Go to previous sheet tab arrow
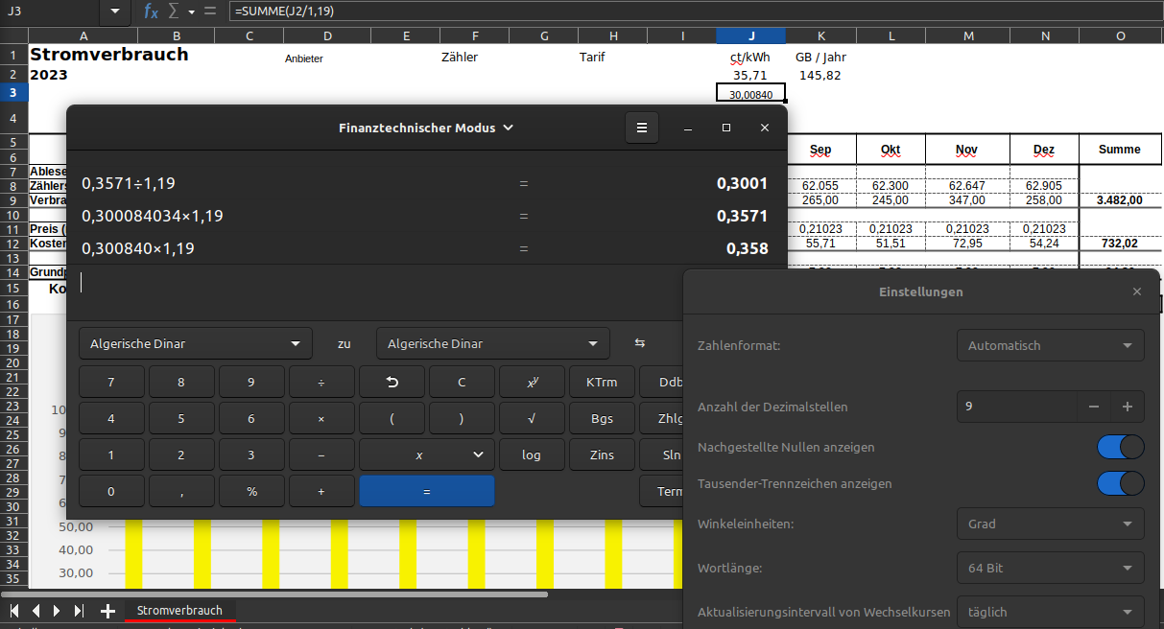 click(x=36, y=611)
